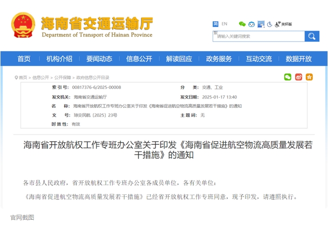
Task: Open the 政务服务 navigation tab
Action: click(x=219, y=59)
